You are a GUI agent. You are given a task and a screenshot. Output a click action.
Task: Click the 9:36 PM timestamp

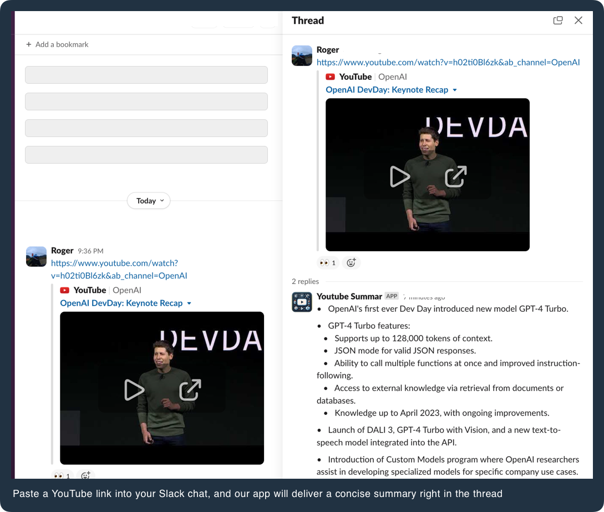point(90,251)
